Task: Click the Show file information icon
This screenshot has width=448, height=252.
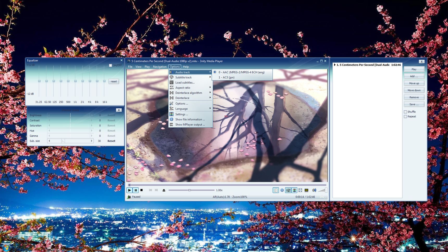Action: click(x=171, y=119)
